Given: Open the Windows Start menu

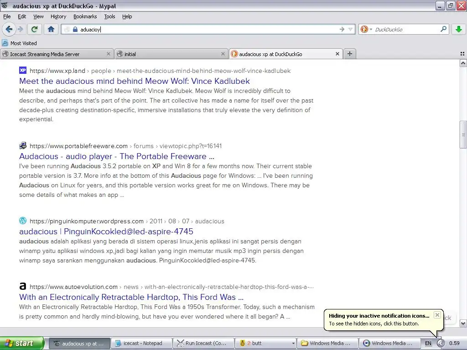Looking at the screenshot, I should 22,343.
